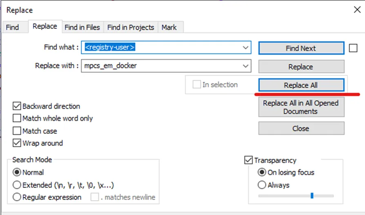Expand the Find what history dropdown

245,48
